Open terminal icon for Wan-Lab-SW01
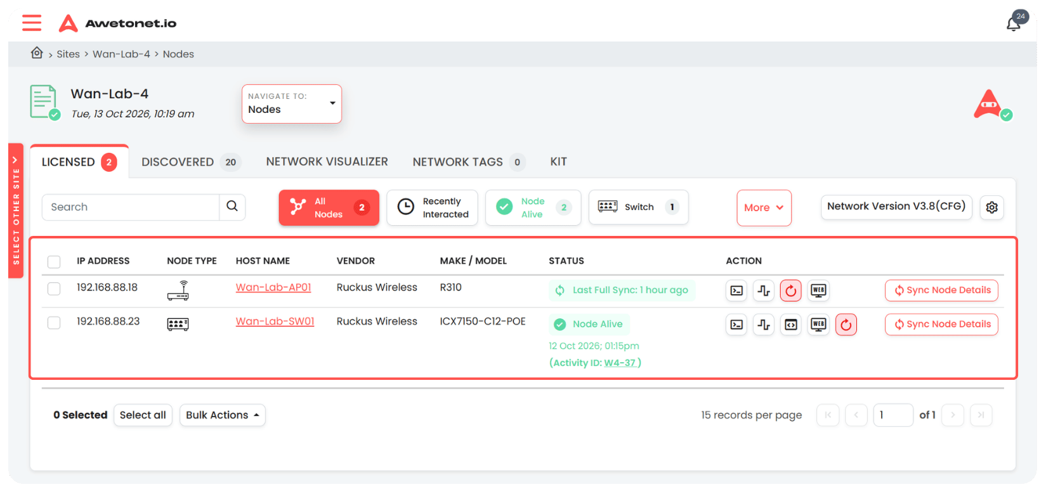Image resolution: width=1046 pixels, height=494 pixels. (x=736, y=325)
